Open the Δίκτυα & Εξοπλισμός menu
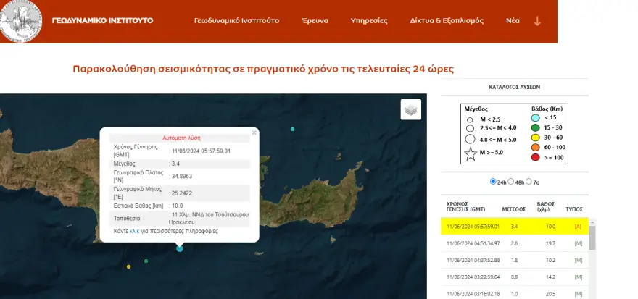638x299 pixels. point(446,20)
